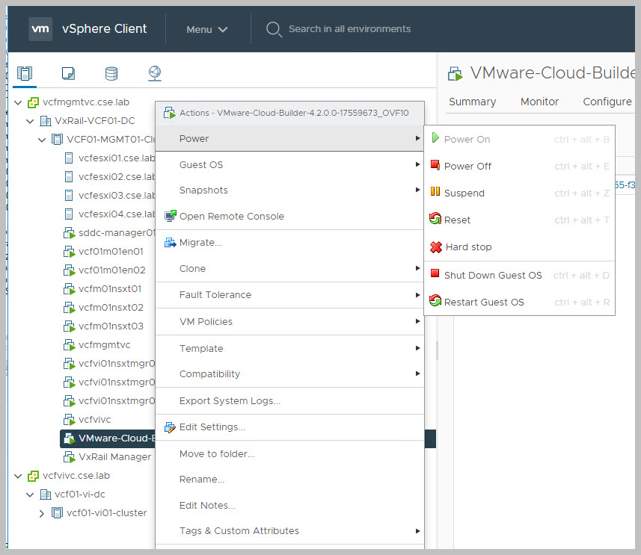Collapse the VxRail-VCF01-DC datacenter node
The width and height of the screenshot is (641, 555).
[30, 121]
